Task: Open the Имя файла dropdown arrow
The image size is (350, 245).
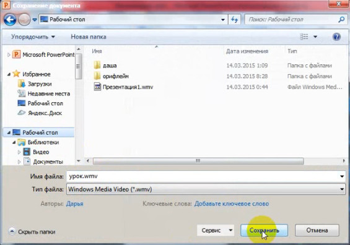Action: [x=342, y=176]
